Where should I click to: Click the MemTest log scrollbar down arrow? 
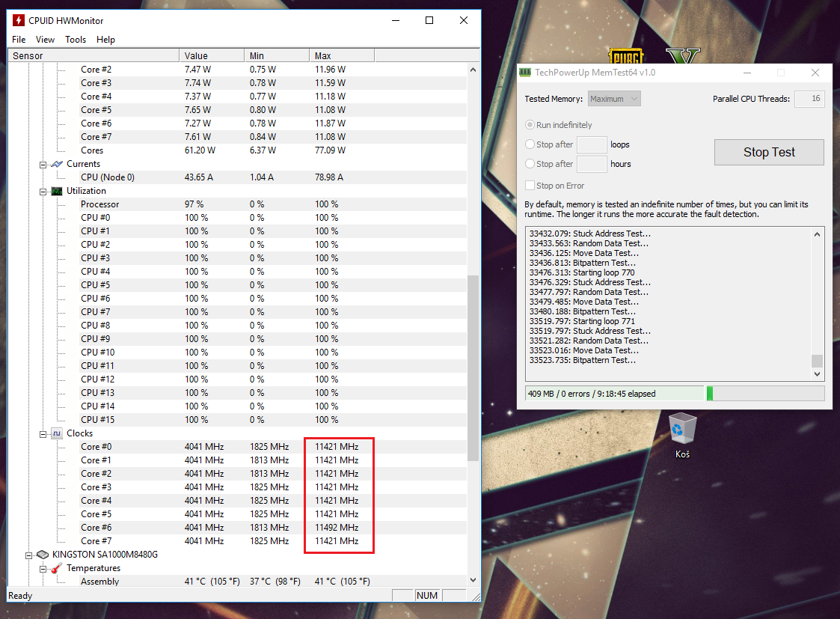point(817,374)
